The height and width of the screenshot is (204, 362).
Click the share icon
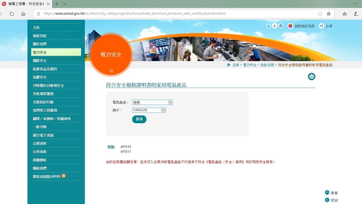(322, 26)
